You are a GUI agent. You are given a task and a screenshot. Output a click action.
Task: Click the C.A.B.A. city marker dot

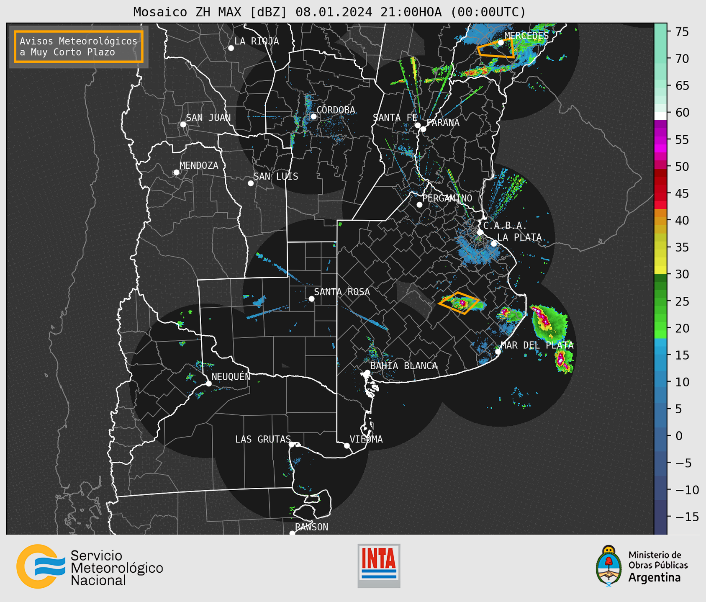(x=480, y=232)
